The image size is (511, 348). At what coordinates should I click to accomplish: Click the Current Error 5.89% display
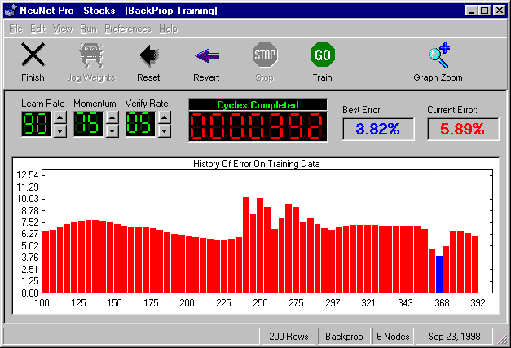pos(462,129)
